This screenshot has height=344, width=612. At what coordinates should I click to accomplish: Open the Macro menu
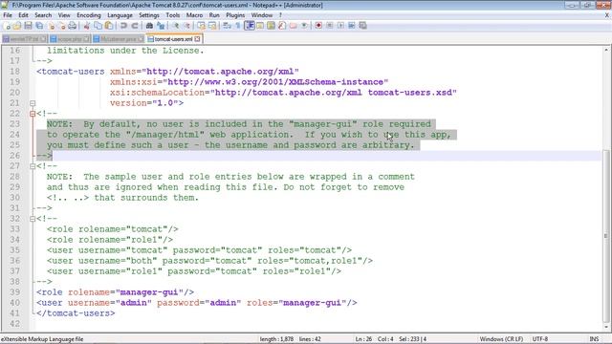coord(194,15)
